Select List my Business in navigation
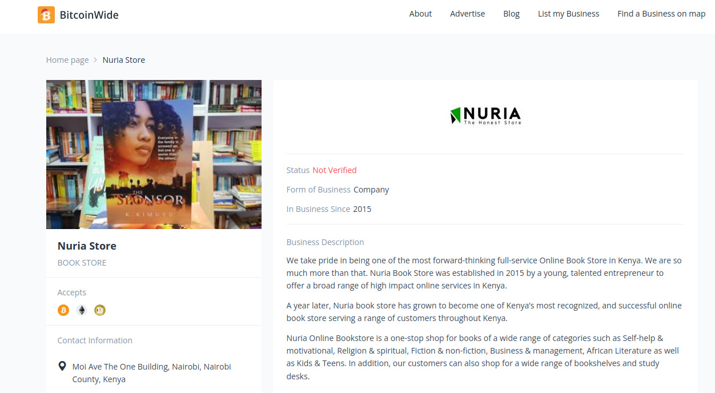This screenshot has height=393, width=715. [x=568, y=14]
